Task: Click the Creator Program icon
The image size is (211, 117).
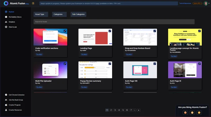Action: 6,105
